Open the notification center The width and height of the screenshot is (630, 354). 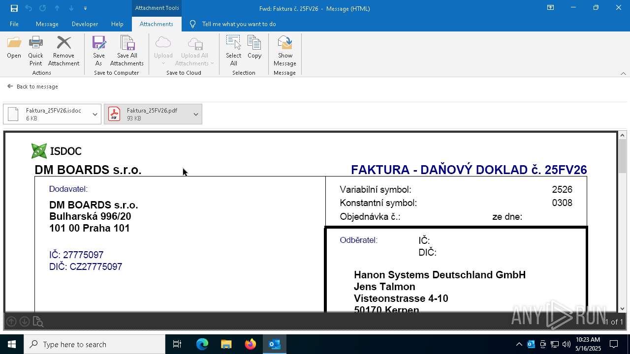[x=614, y=344]
